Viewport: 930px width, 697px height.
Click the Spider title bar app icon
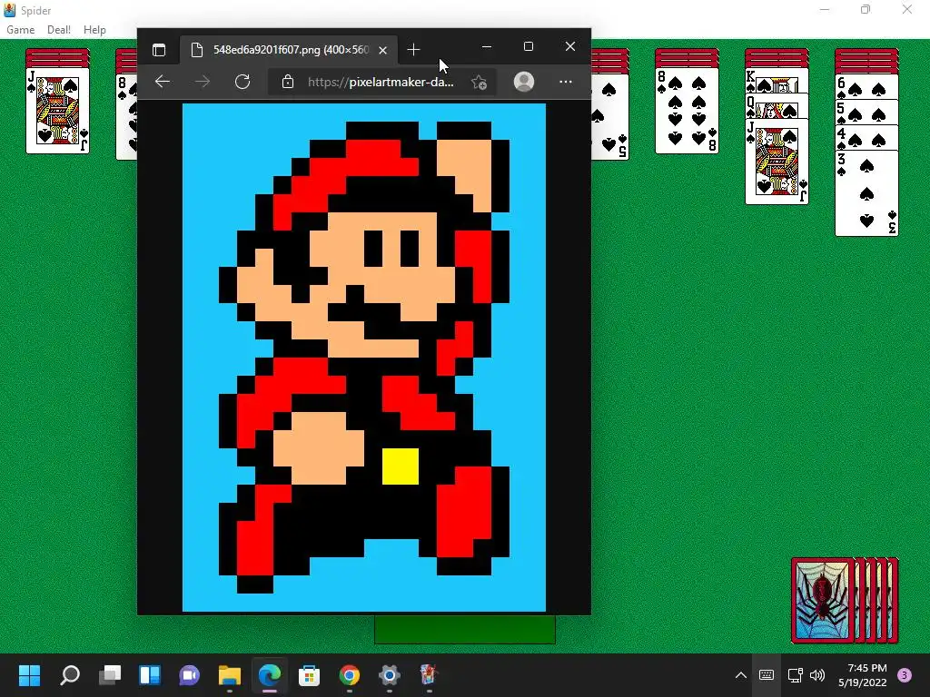coord(9,10)
